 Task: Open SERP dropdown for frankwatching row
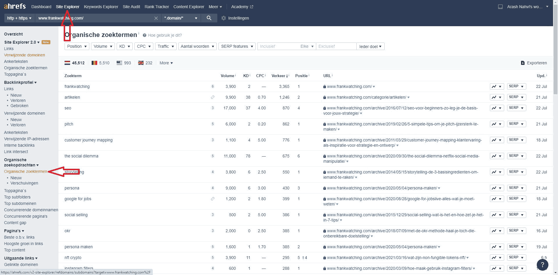516,86
